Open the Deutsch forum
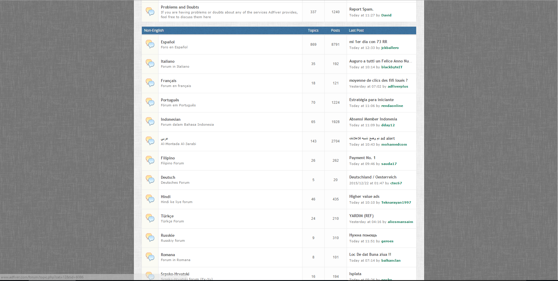The image size is (558, 281). (x=168, y=177)
